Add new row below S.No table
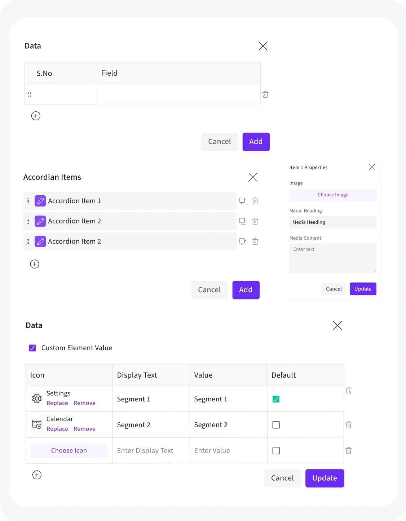The image size is (406, 521). point(36,116)
